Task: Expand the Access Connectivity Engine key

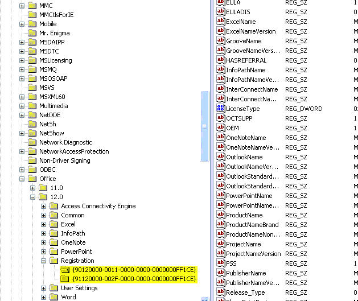Action: 44,207
